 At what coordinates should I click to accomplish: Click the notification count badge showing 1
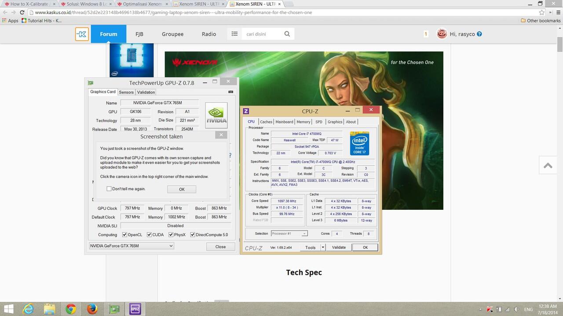(426, 34)
